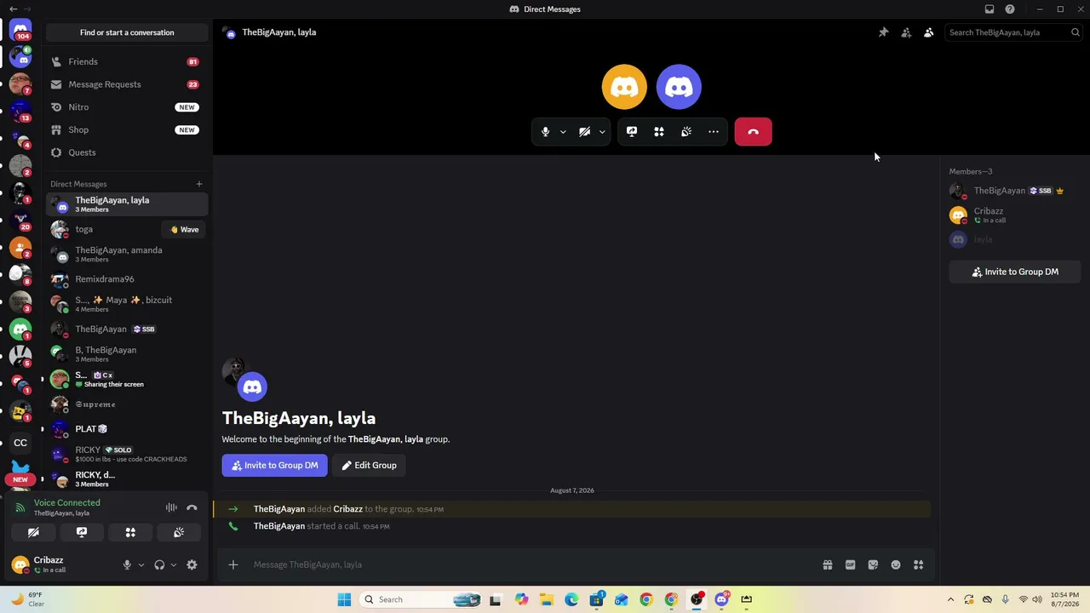Launch an Activity from the Voice Connected panel
Viewport: 1090px width, 613px height.
[130, 532]
